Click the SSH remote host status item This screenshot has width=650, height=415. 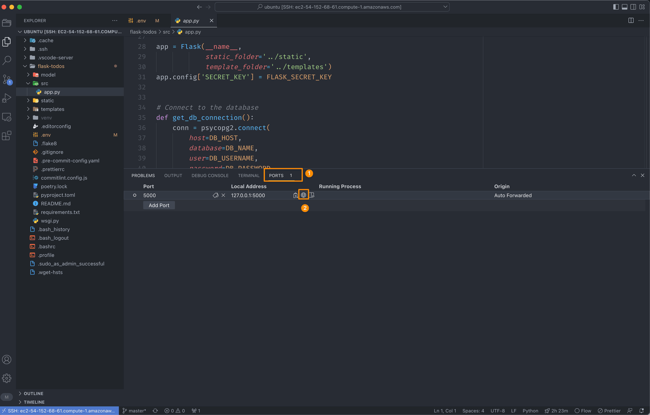tap(59, 411)
